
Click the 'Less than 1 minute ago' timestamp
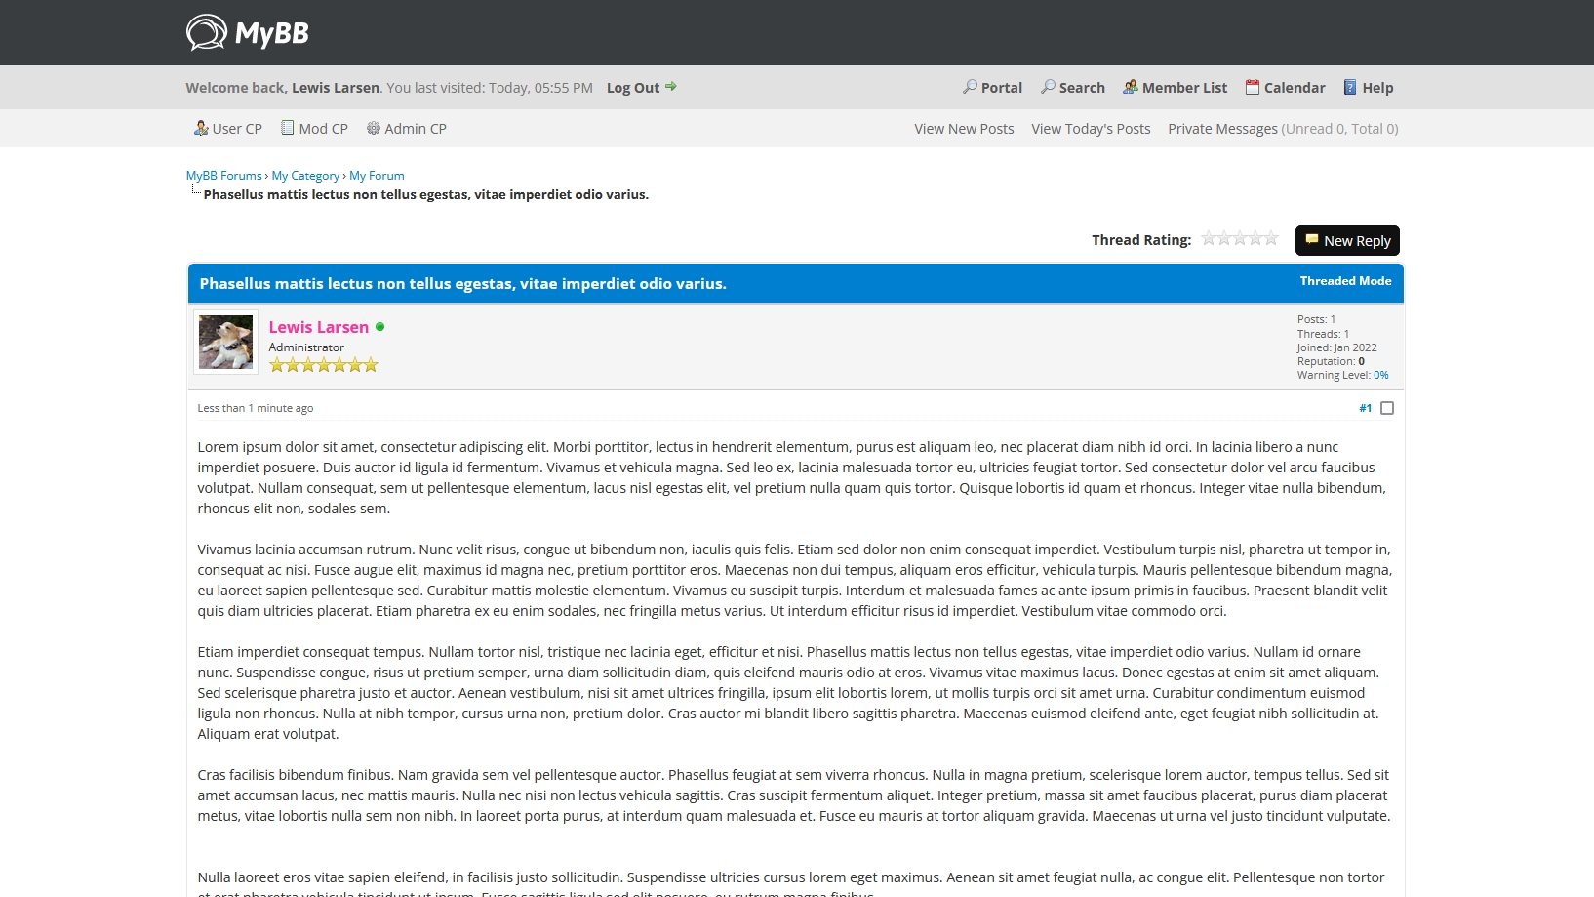(256, 408)
